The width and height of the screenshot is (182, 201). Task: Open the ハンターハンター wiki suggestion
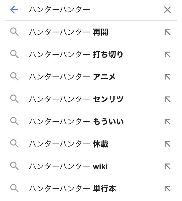point(69,166)
